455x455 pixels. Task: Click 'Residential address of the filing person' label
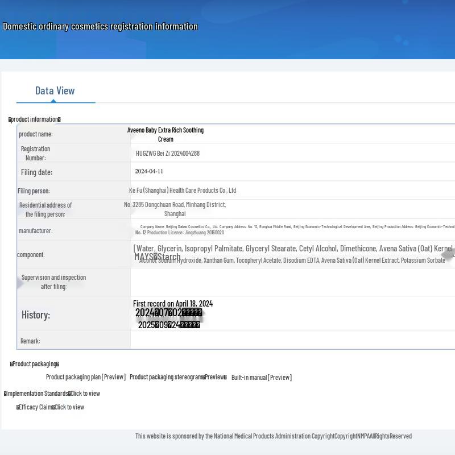pos(45,210)
